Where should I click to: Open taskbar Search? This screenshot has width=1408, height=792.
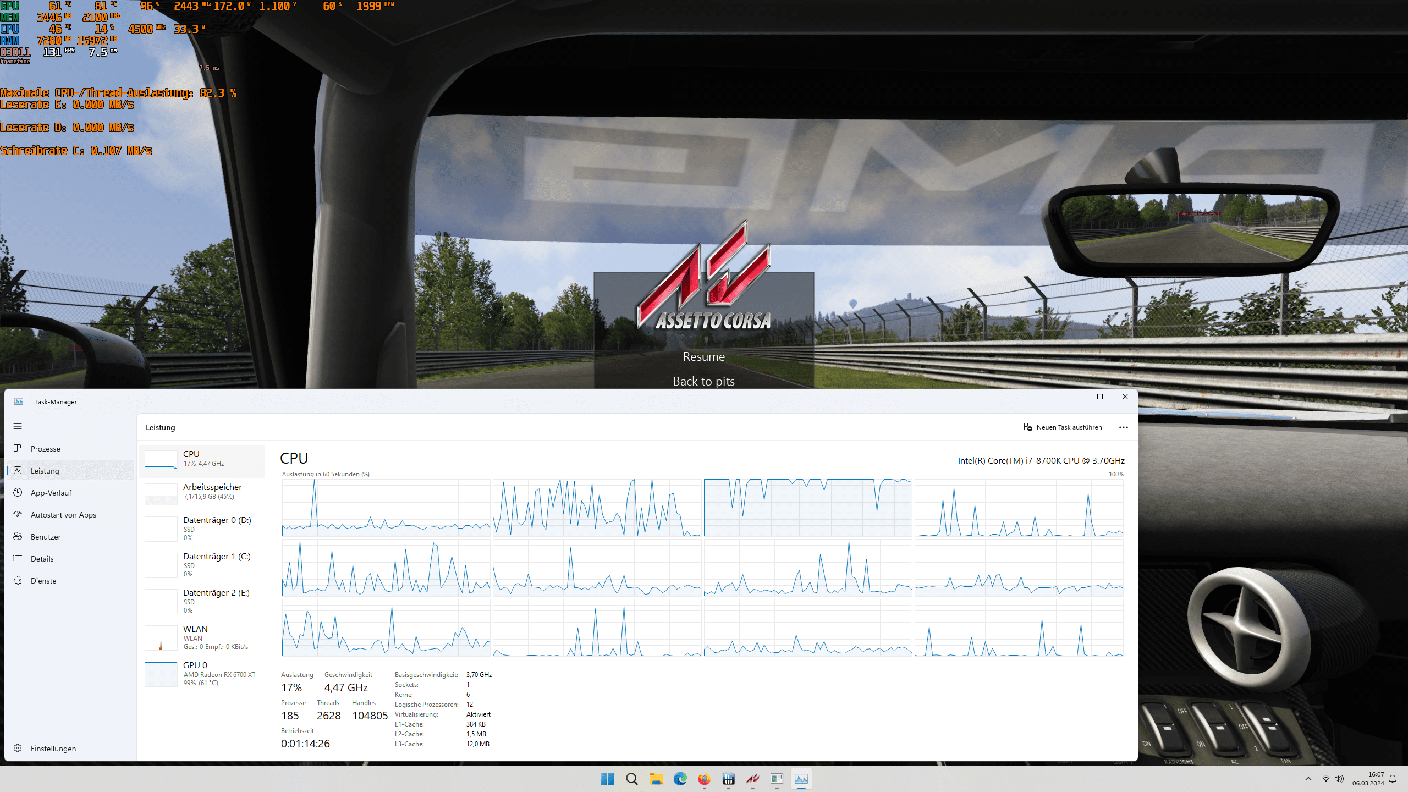tap(631, 779)
